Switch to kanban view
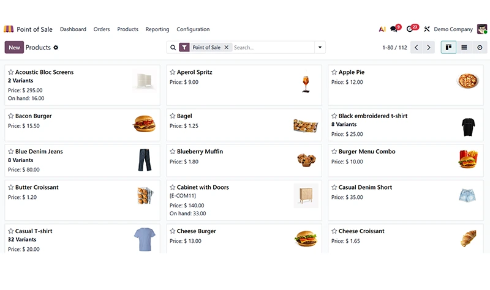Image resolution: width=490 pixels, height=290 pixels. [448, 48]
